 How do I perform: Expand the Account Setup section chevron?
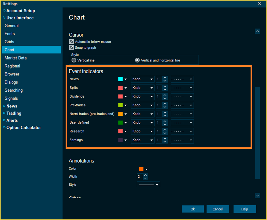tap(4, 11)
